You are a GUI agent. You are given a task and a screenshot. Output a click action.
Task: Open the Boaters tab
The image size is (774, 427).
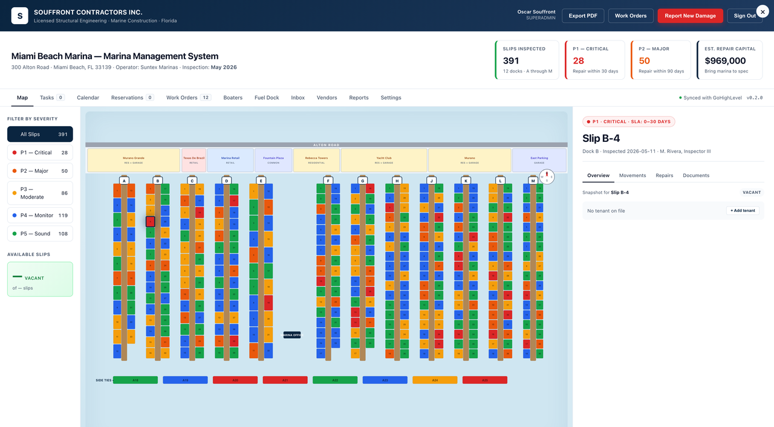[233, 97]
